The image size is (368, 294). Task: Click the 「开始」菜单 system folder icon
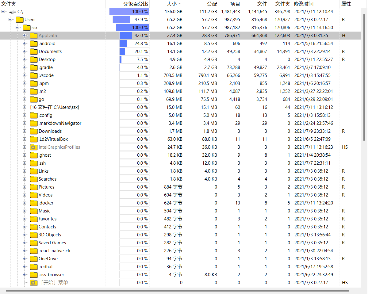tap(34, 283)
